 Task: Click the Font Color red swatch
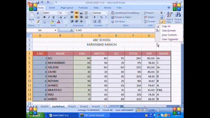coord(59,22)
